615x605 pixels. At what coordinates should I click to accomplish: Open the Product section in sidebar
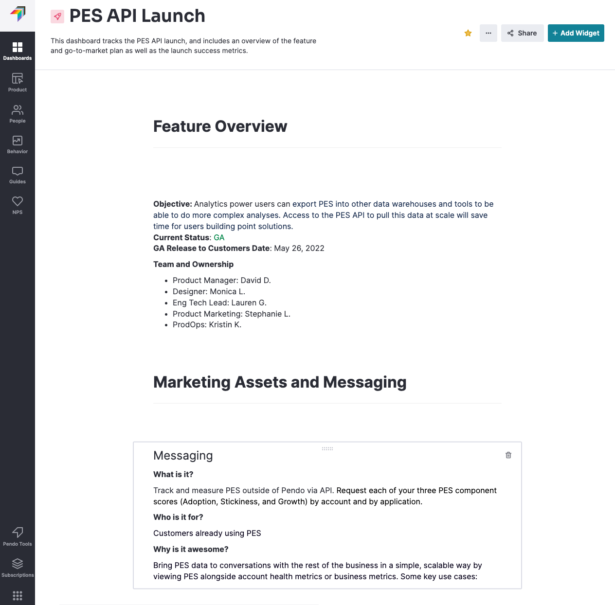click(x=18, y=82)
